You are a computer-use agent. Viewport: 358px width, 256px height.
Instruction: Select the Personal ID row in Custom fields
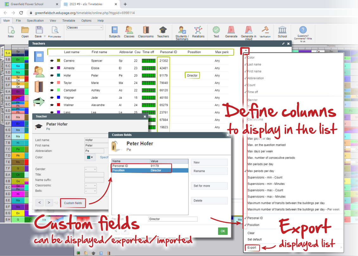[x=150, y=166]
